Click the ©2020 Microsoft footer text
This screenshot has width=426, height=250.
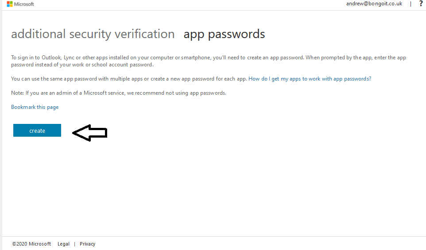(x=31, y=244)
